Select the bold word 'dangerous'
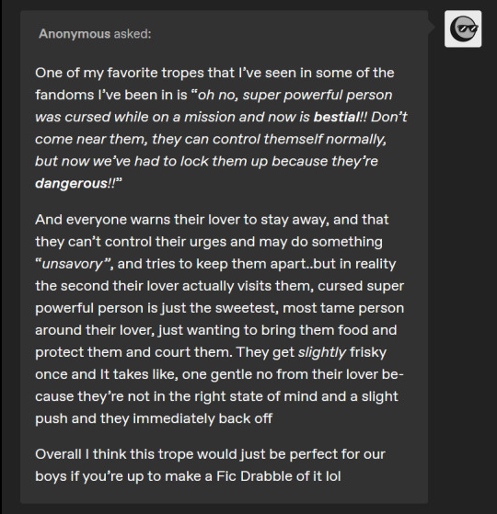 [x=71, y=183]
